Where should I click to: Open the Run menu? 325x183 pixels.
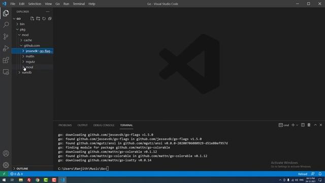[x=66, y=4]
